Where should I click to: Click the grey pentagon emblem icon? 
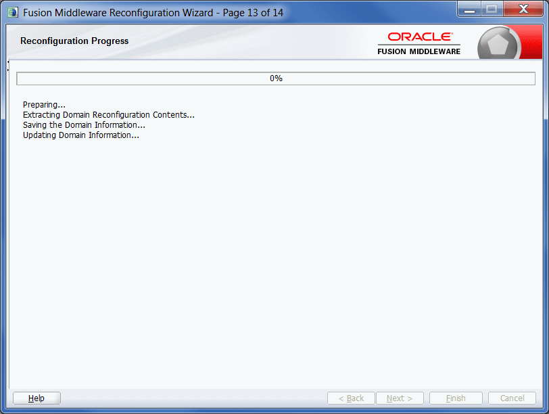tap(498, 44)
